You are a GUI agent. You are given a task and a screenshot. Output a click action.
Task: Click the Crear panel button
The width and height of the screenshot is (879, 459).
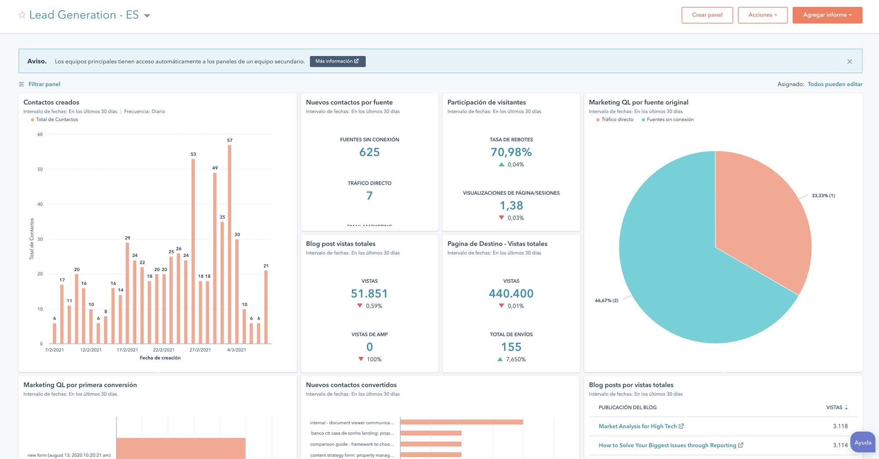[707, 15]
